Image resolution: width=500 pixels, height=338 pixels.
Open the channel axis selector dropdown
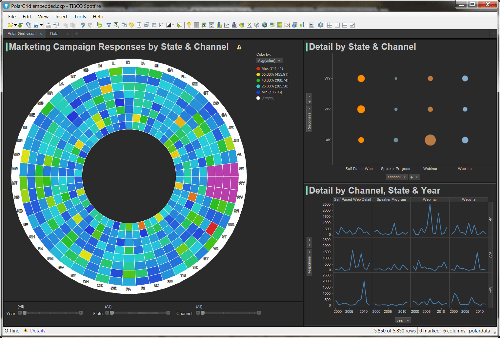tap(396, 177)
